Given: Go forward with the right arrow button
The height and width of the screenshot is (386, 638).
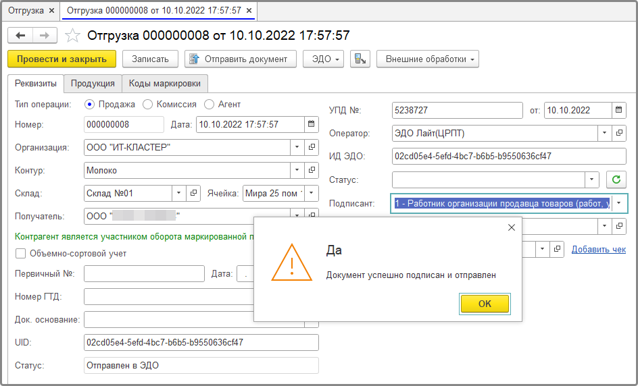Looking at the screenshot, I should click(x=45, y=35).
